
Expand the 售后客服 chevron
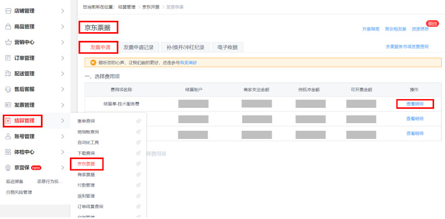coord(63,89)
